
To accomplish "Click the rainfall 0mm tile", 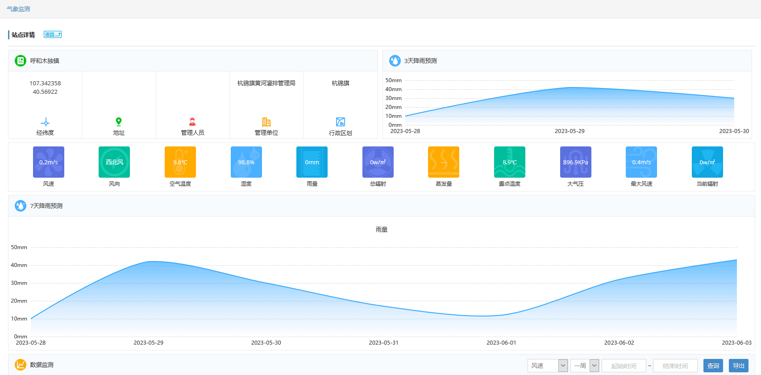I will [x=312, y=162].
